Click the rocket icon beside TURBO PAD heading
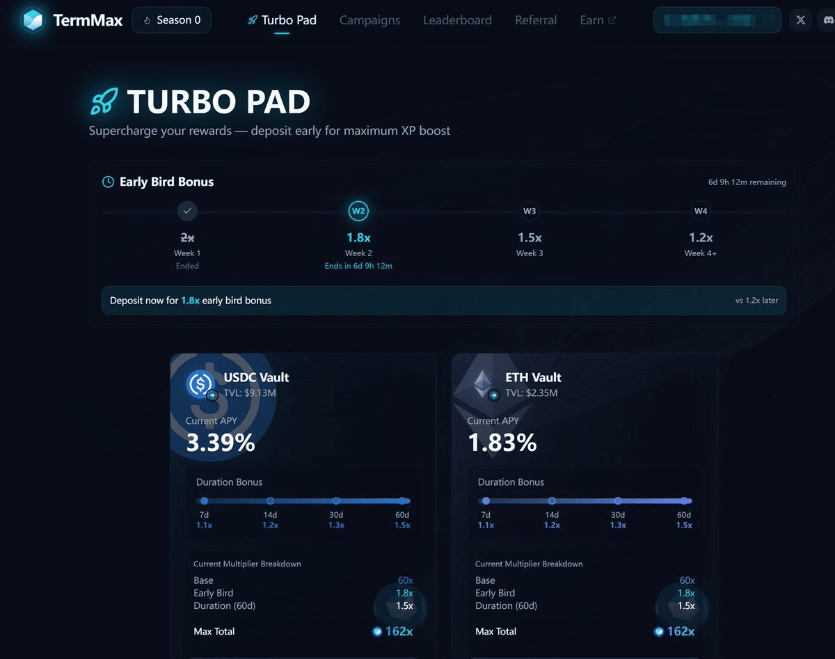This screenshot has width=835, height=659. point(105,102)
